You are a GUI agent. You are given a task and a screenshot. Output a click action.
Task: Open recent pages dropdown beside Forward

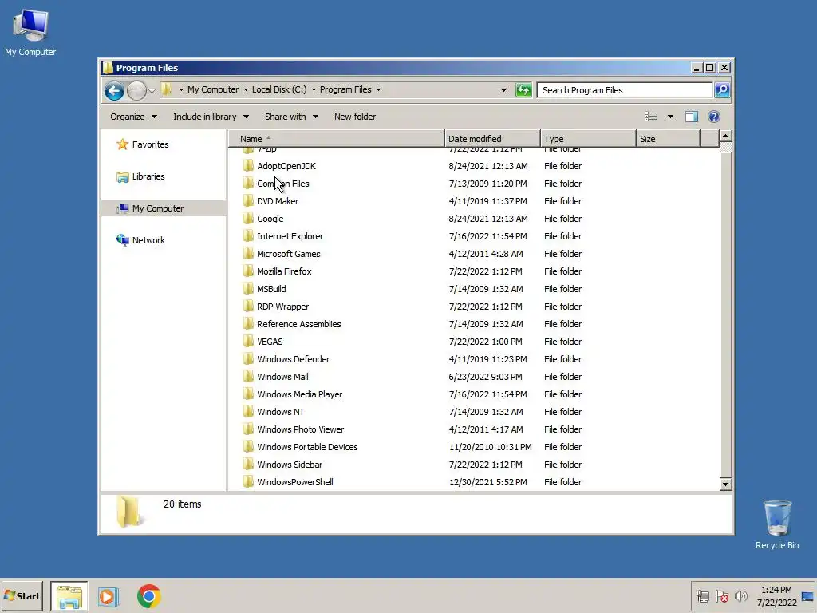click(x=152, y=91)
